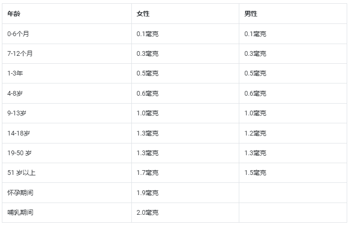Screen dimensions: 350x226
Task: Click the 哺乳期间 row label
Action: tap(20, 212)
